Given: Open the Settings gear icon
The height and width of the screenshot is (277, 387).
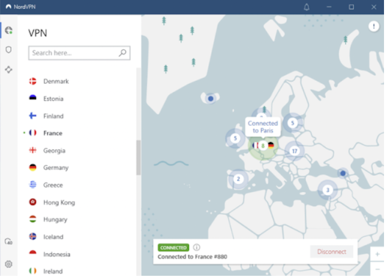Looking at the screenshot, I should tap(8, 264).
